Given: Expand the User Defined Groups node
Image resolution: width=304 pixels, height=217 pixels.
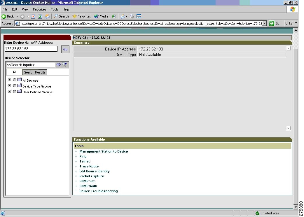Looking at the screenshot, I should [9, 92].
